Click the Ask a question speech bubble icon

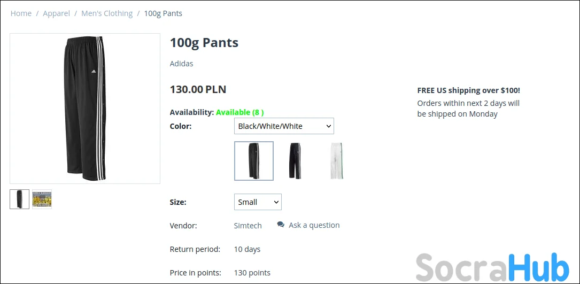281,225
